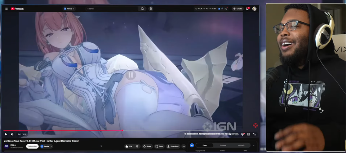
Task: Open the list icon with blue dot
Action: pyautogui.click(x=222, y=9)
